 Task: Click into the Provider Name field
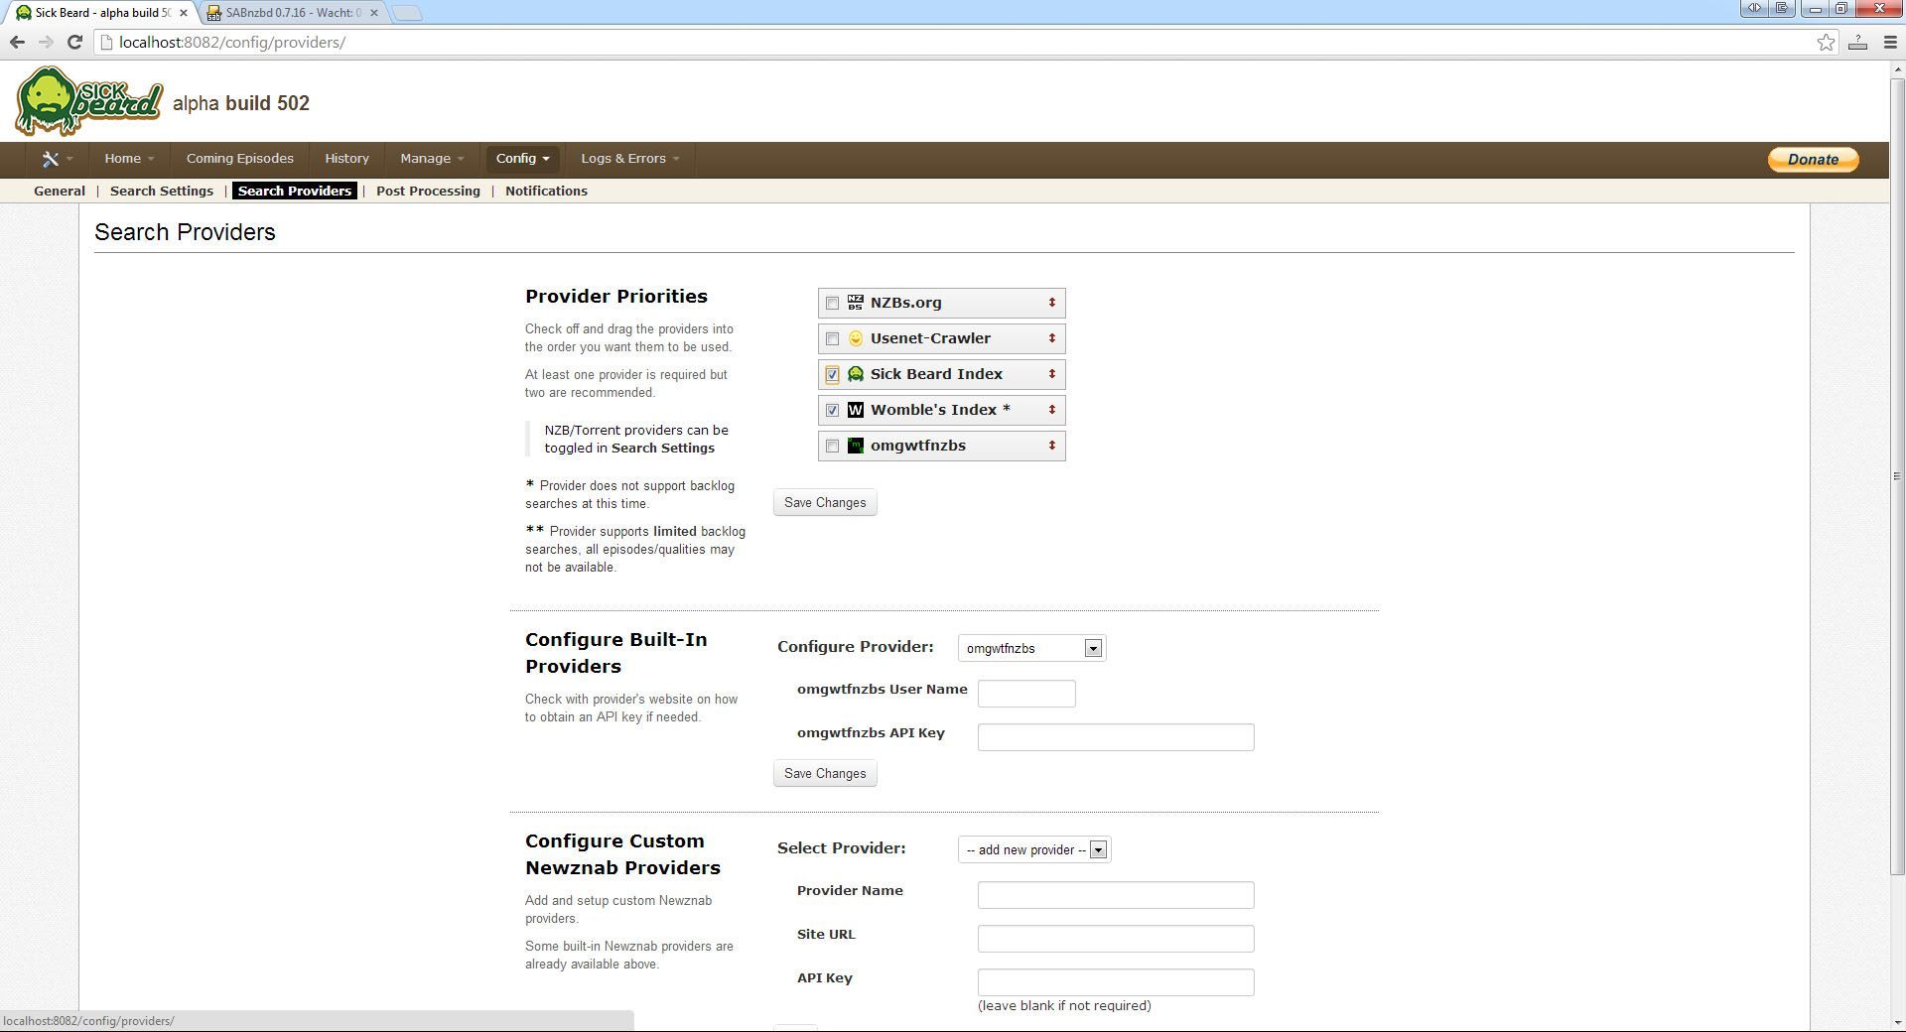click(1116, 895)
